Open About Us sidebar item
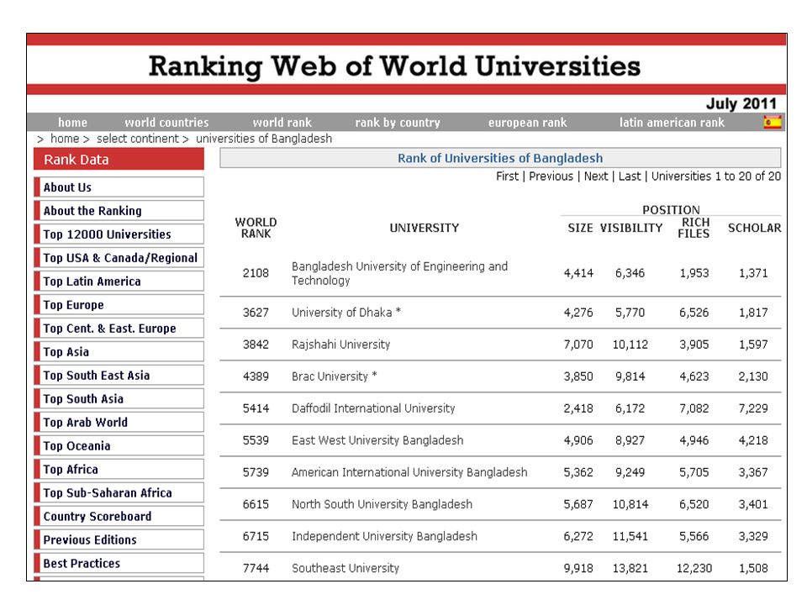Screen dimensions: 807x605 (119, 187)
